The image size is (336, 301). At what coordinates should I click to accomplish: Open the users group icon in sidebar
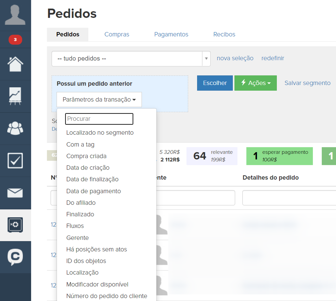point(15,128)
